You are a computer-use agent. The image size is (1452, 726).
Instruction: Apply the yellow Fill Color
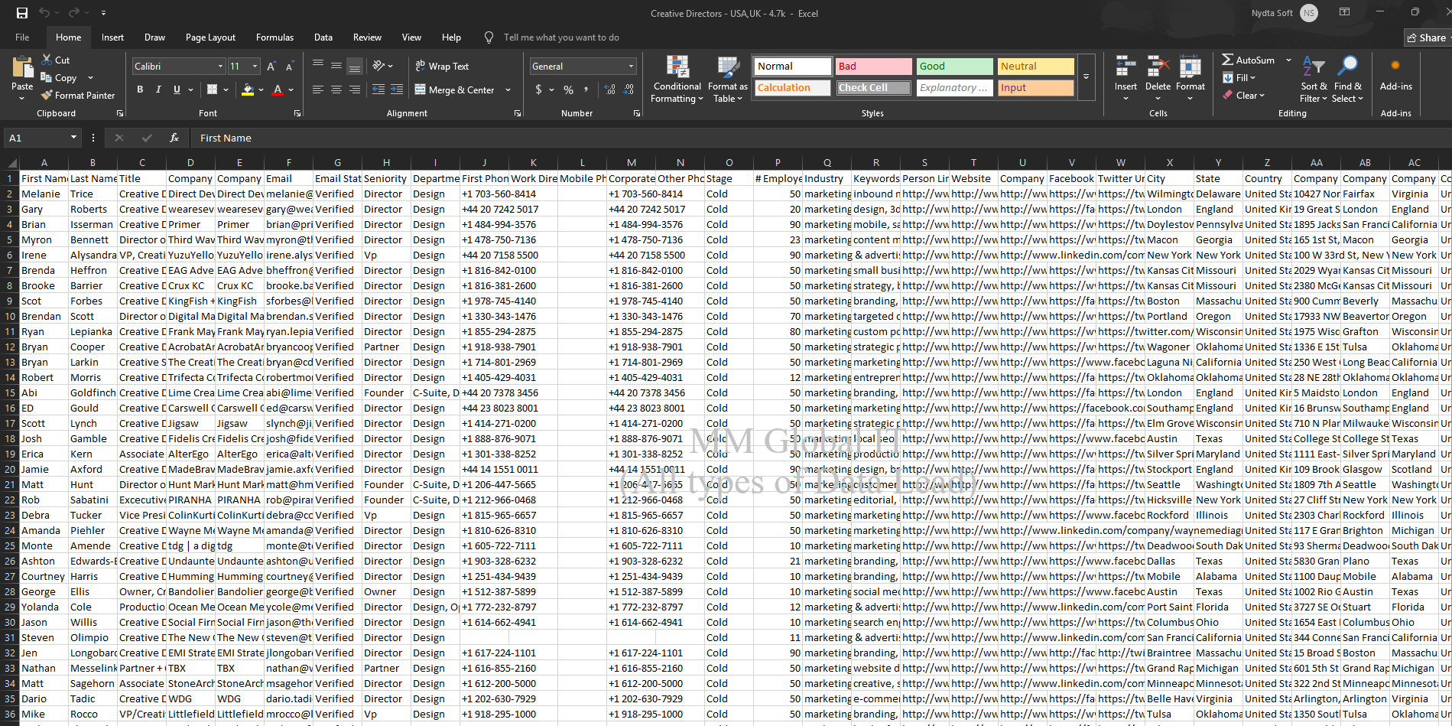point(248,90)
